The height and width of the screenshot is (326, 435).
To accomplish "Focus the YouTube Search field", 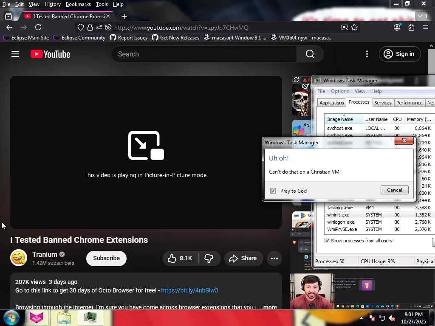I will coord(204,54).
